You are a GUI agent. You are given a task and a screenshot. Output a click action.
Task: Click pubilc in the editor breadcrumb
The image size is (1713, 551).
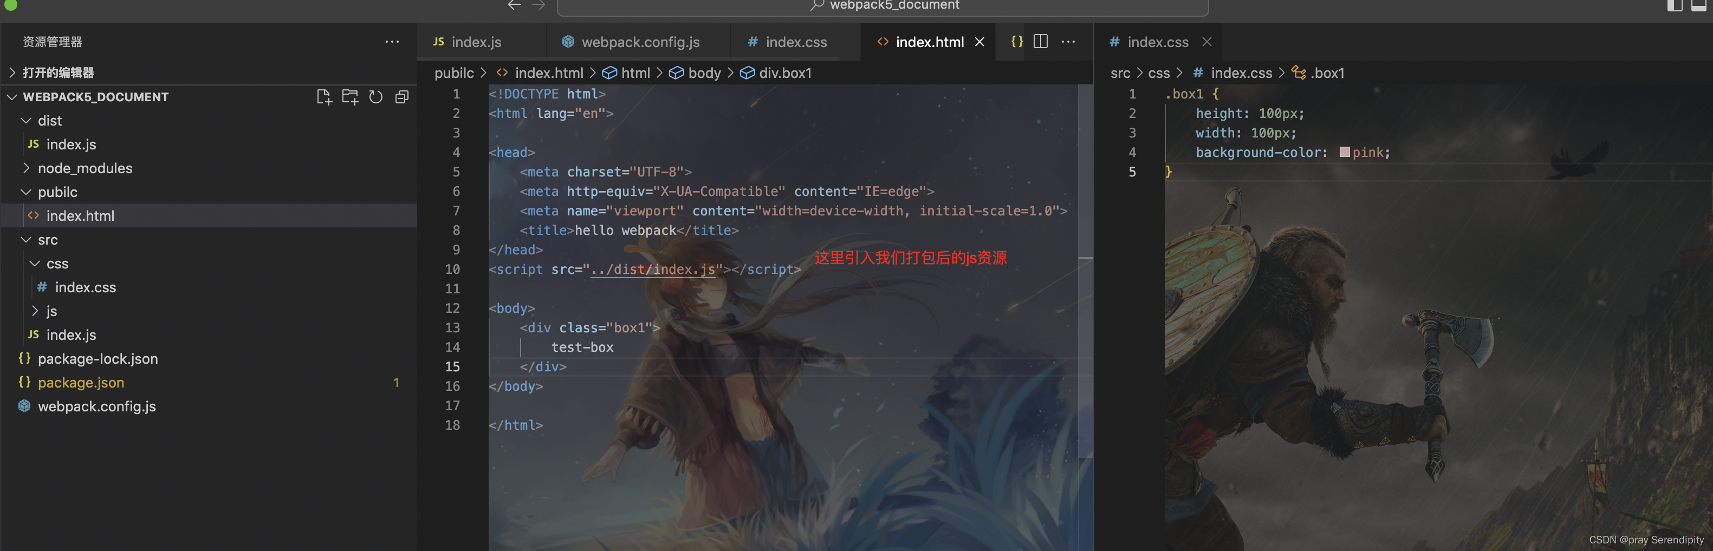pyautogui.click(x=454, y=73)
